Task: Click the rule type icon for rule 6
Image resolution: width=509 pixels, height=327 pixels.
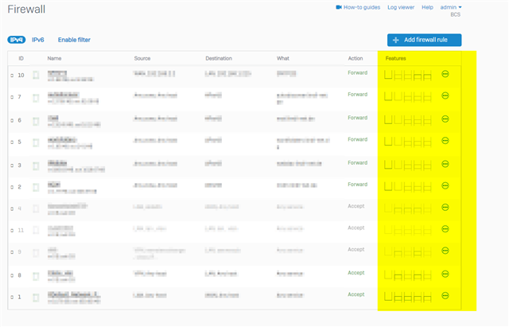Action: (x=35, y=120)
